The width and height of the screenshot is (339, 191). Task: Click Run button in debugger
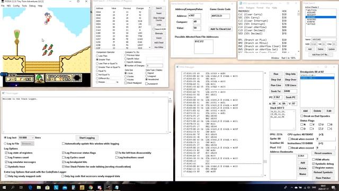276,74
